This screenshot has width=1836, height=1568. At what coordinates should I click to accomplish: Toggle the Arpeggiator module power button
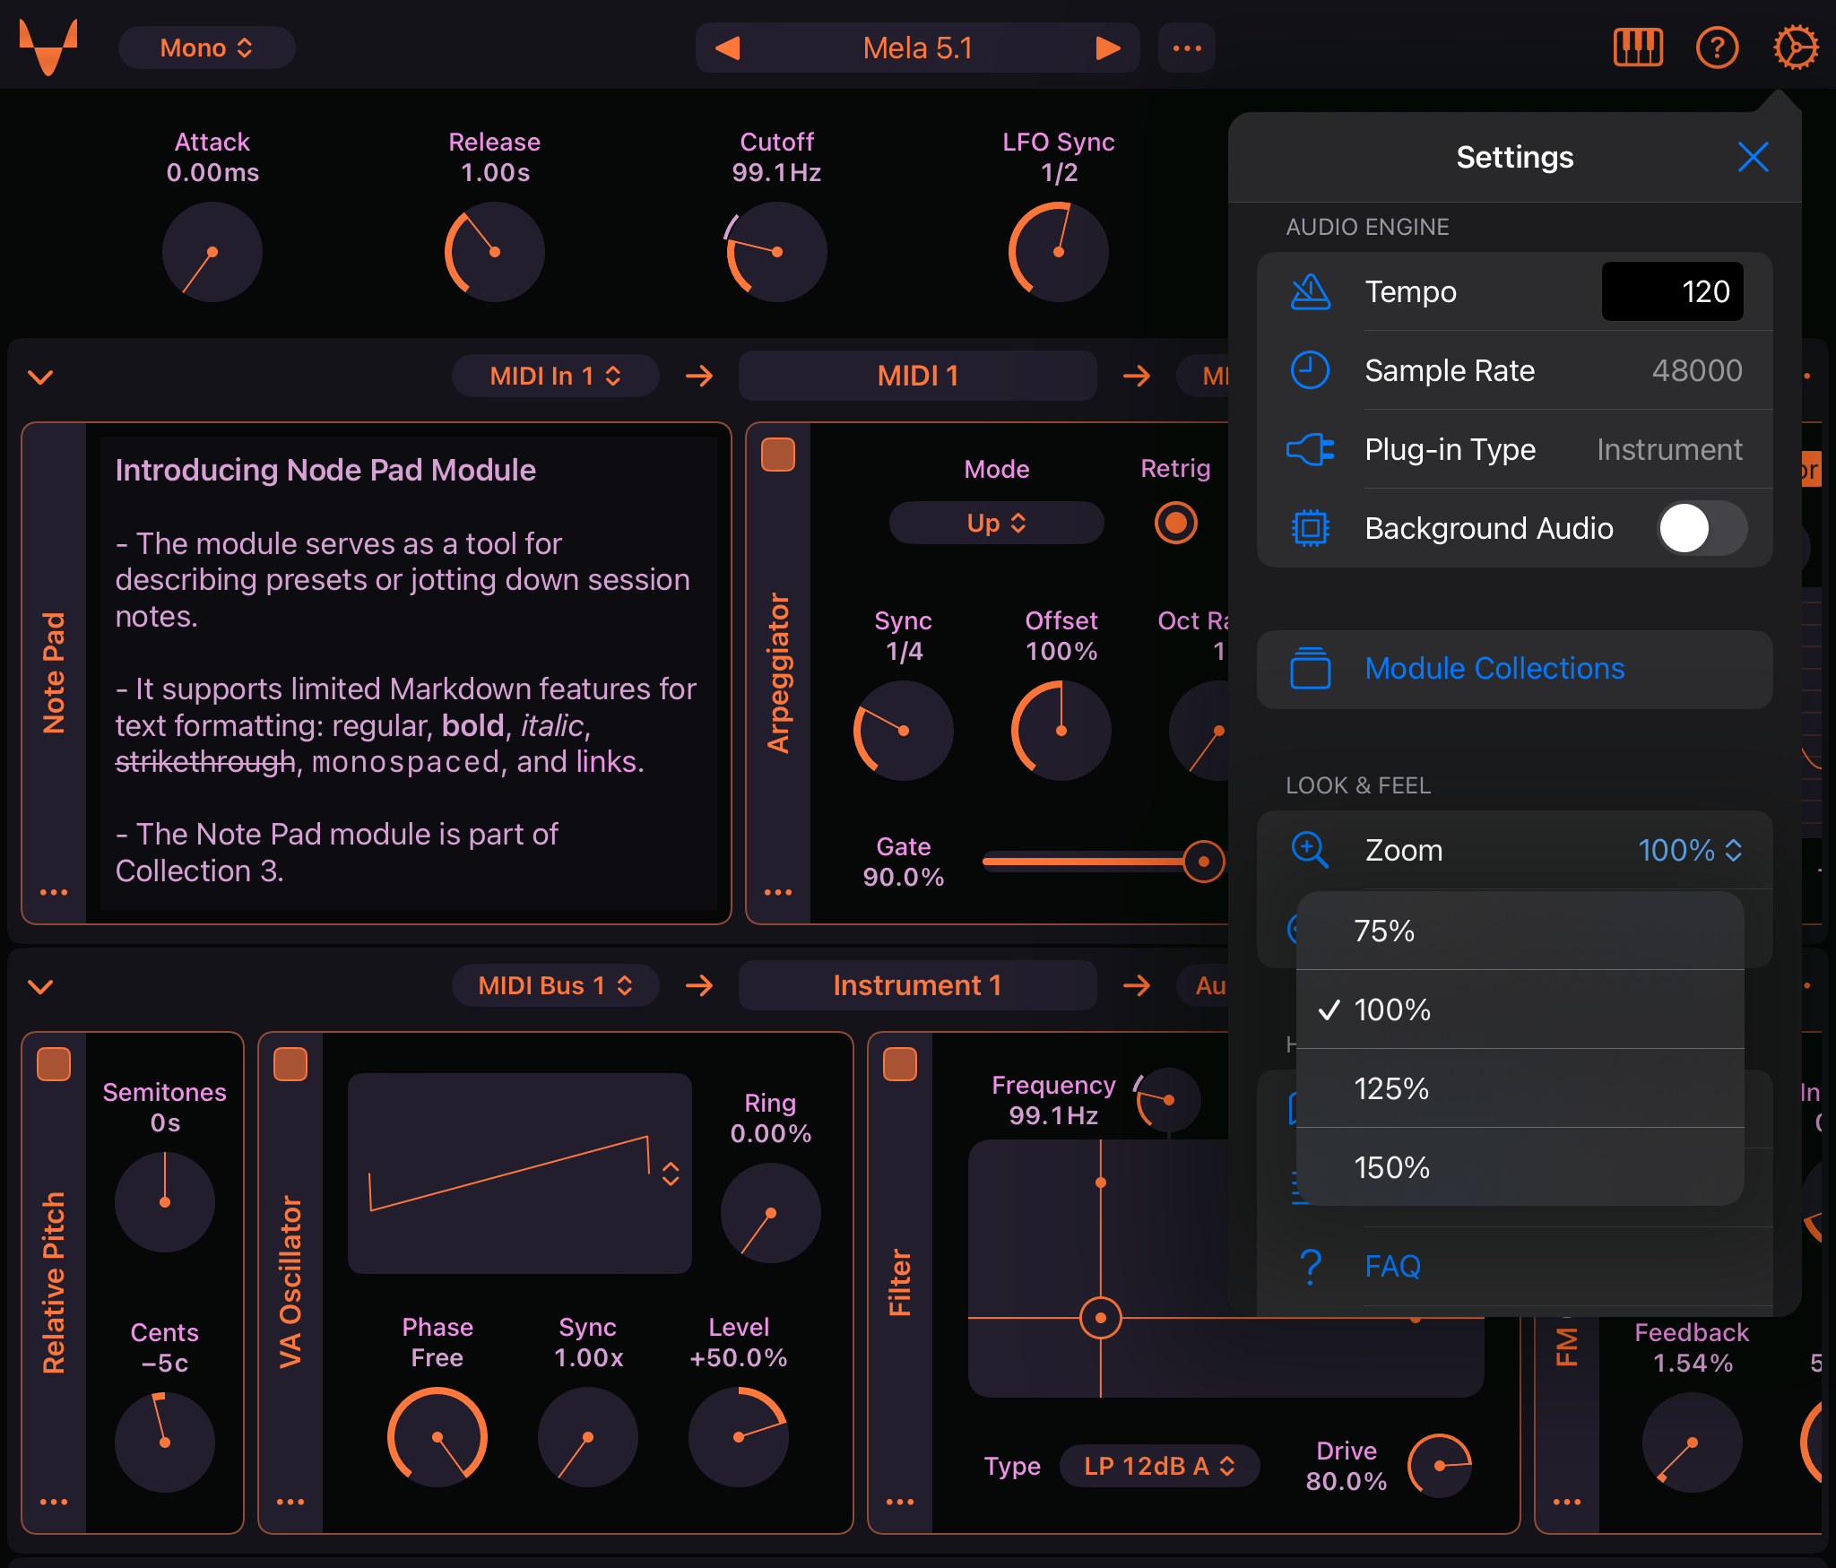point(778,455)
